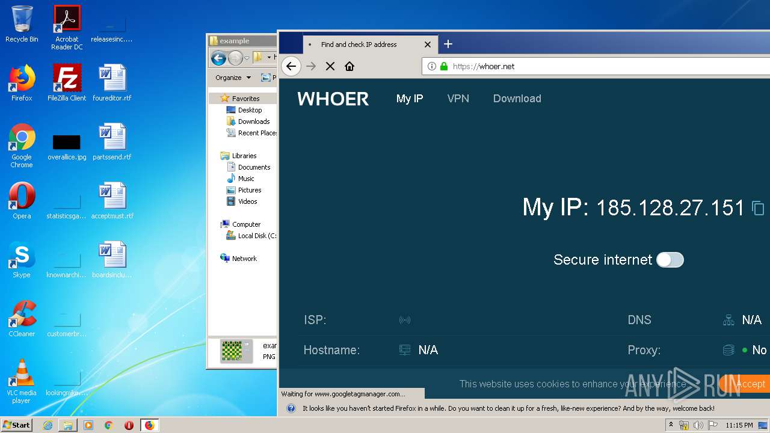Go to Firefox home page icon
The image size is (770, 433).
click(x=350, y=66)
